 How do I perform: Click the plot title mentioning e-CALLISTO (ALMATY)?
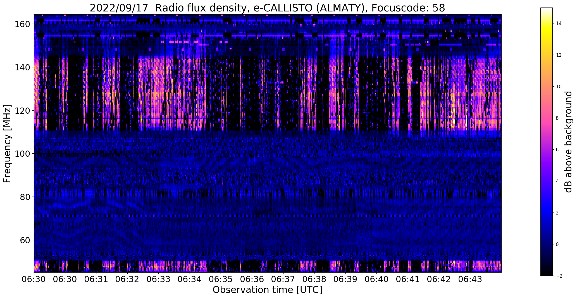point(267,8)
